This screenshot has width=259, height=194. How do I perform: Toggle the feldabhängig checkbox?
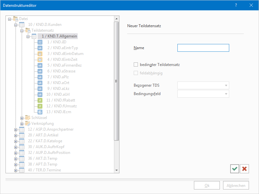pos(136,73)
